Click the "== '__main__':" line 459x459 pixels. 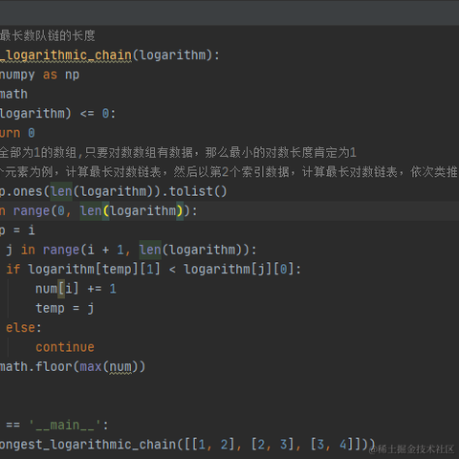(57, 425)
